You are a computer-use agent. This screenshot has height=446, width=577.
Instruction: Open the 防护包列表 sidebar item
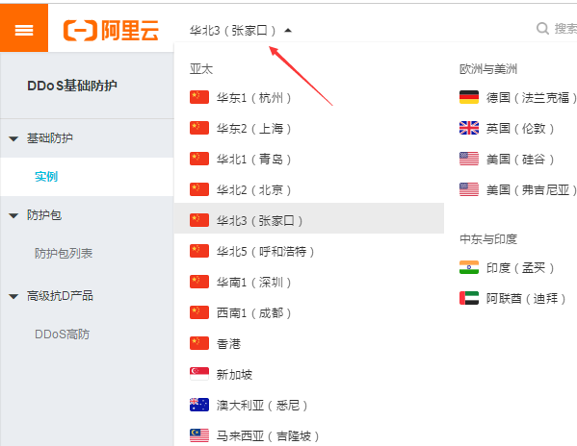pyautogui.click(x=64, y=254)
